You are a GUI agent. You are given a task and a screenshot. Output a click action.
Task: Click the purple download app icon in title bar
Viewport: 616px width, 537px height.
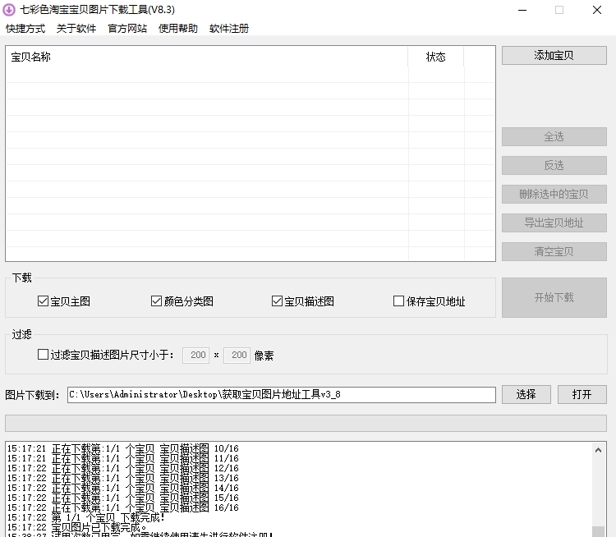coord(9,10)
